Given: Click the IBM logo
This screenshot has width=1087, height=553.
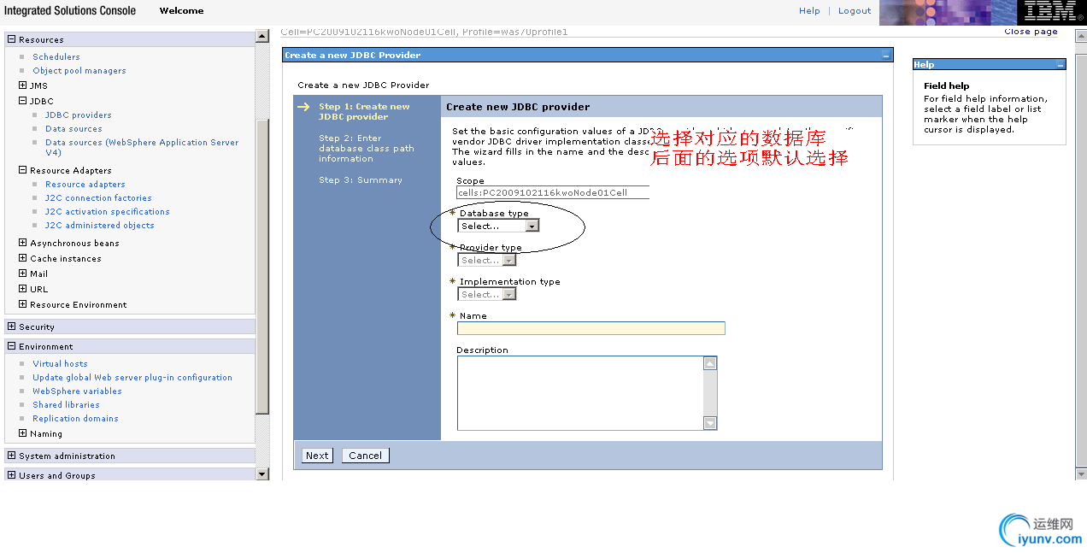Looking at the screenshot, I should click(x=1051, y=12).
